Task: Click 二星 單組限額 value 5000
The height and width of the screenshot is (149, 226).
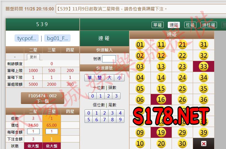Action: point(33,84)
